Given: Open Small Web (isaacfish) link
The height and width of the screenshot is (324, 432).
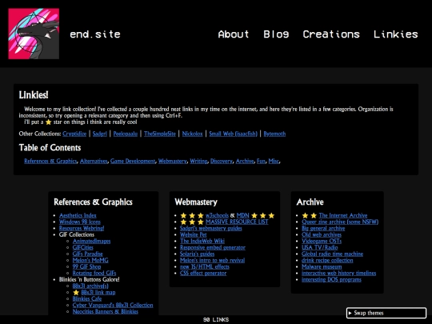Looking at the screenshot, I should [233, 134].
